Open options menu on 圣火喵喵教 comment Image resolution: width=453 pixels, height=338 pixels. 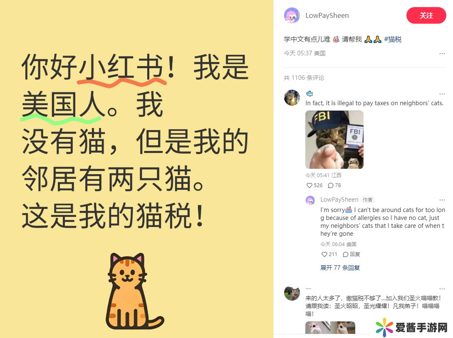(442, 289)
